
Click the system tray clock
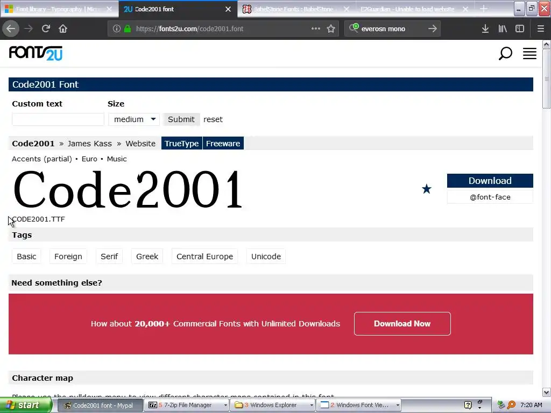point(531,405)
